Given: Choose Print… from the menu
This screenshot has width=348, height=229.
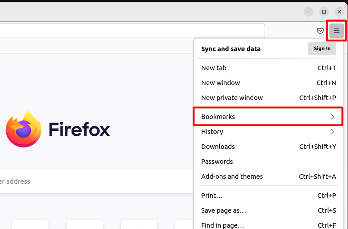Looking at the screenshot, I should tap(269, 196).
